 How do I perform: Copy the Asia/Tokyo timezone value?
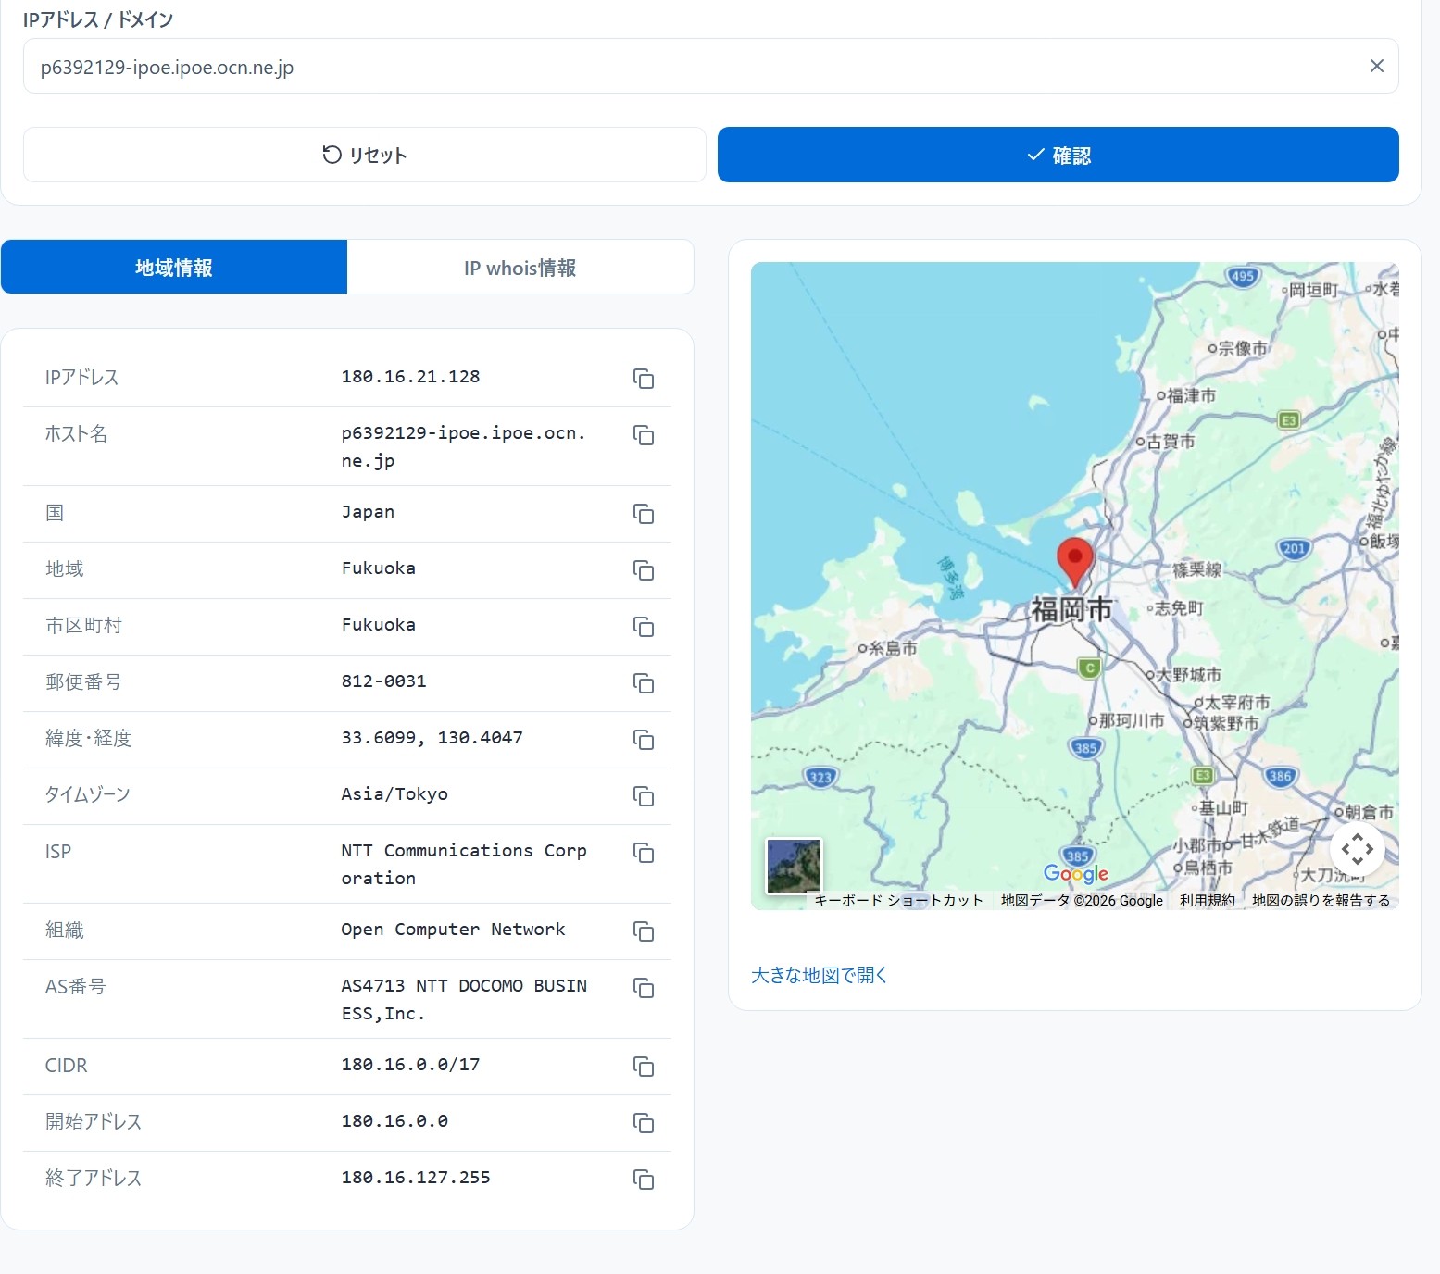click(x=644, y=796)
